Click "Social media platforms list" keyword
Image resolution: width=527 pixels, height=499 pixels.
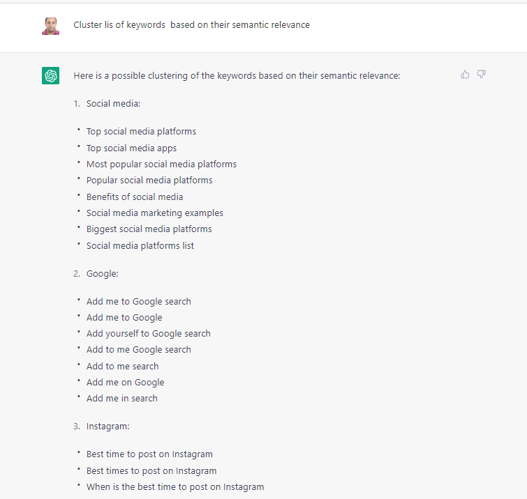(140, 245)
